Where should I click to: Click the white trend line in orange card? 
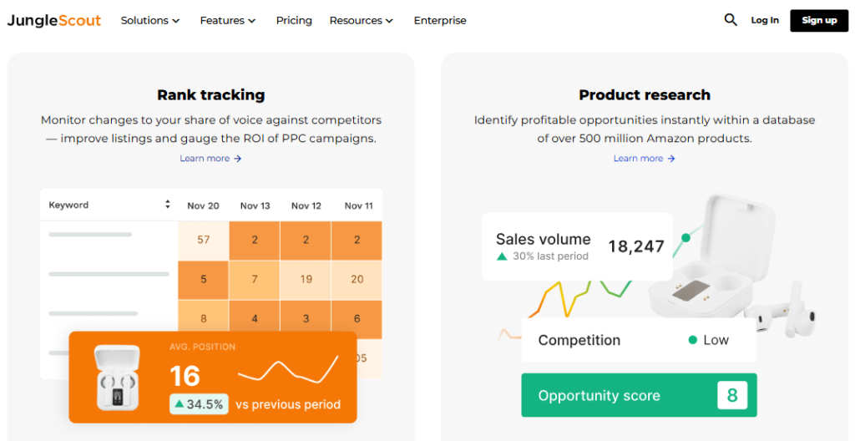point(288,370)
